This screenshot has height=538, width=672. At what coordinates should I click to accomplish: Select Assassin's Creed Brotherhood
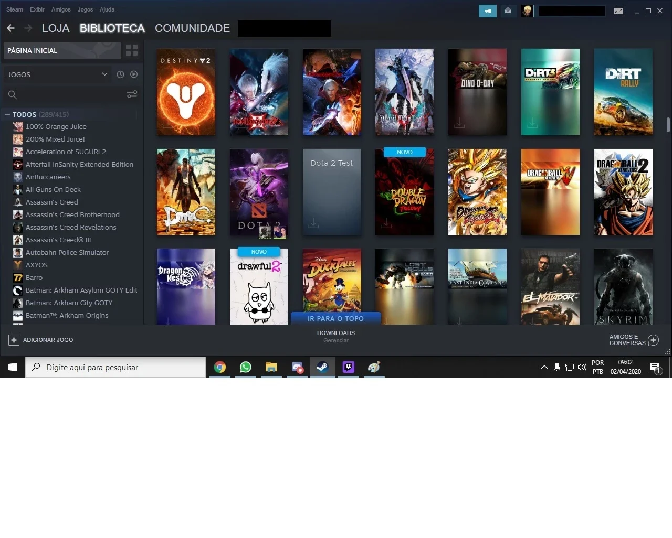point(73,214)
